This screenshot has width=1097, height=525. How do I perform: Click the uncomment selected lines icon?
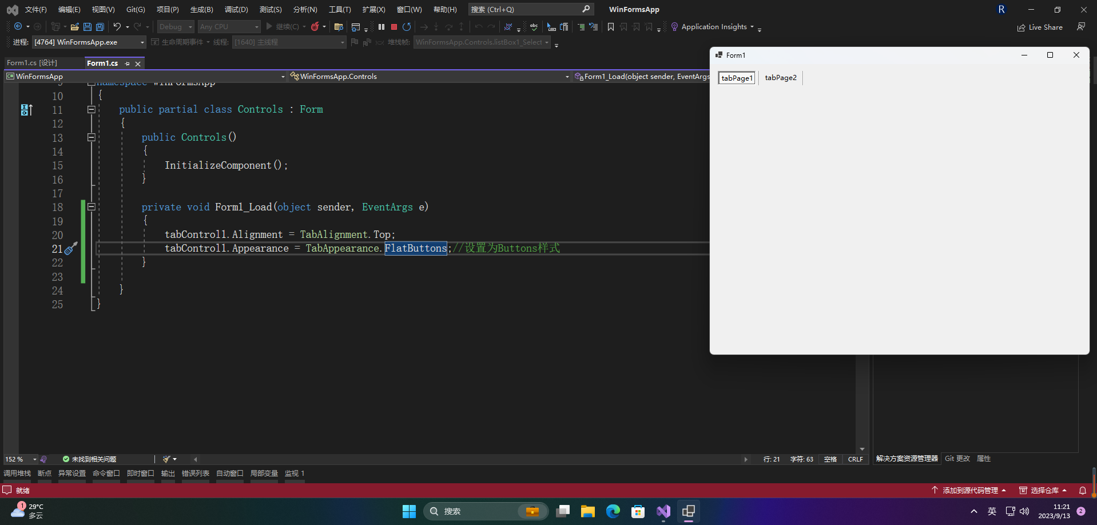pyautogui.click(x=594, y=26)
